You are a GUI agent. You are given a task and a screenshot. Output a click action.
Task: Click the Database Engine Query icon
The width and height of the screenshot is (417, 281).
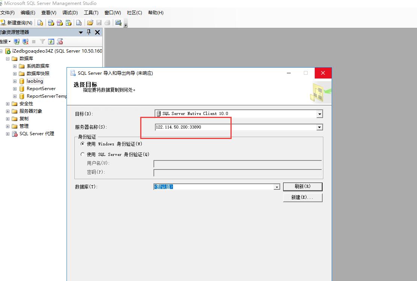point(40,23)
